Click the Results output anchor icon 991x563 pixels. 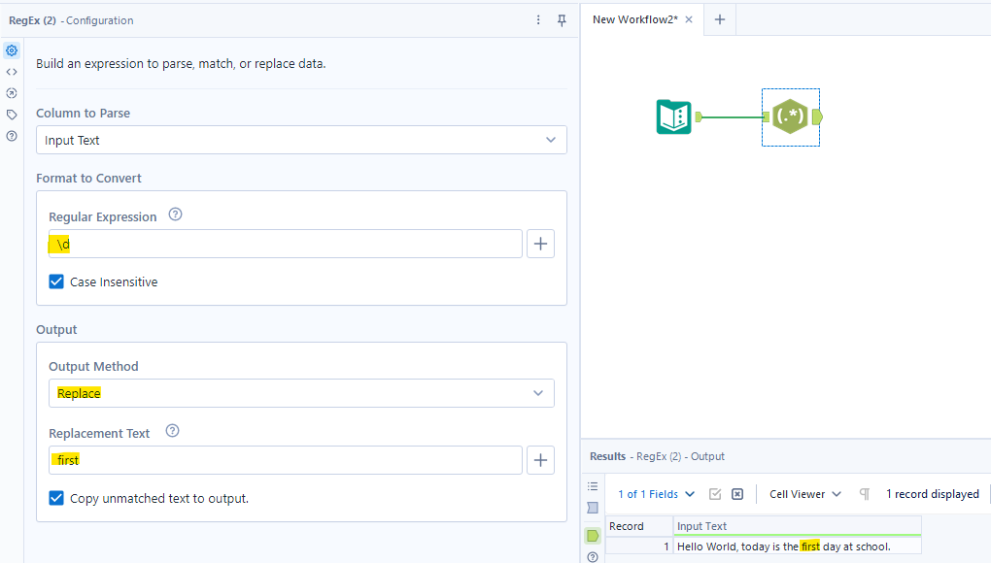pos(593,536)
